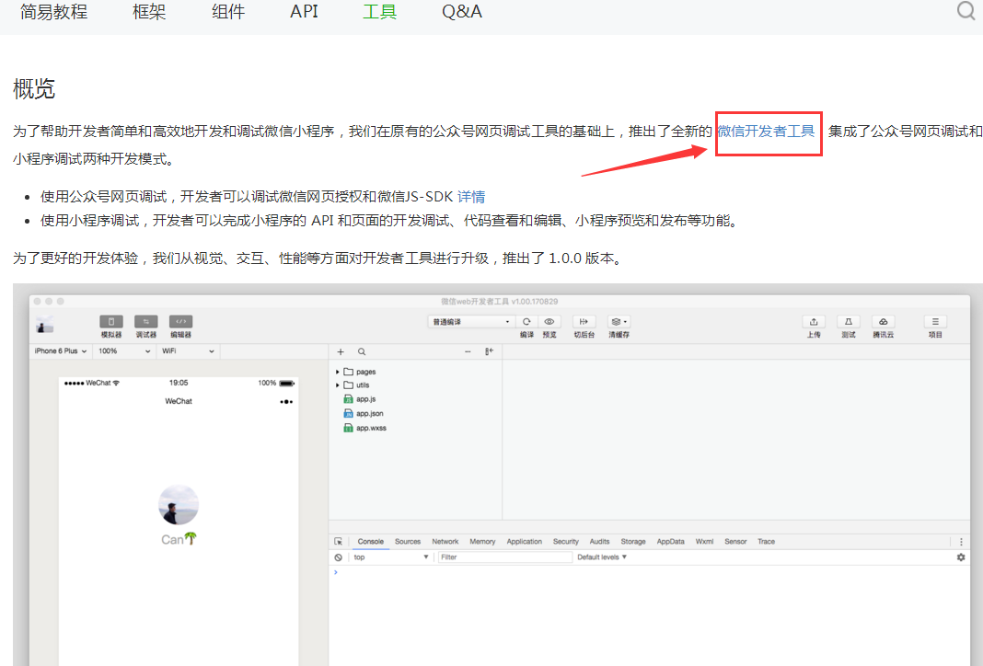The height and width of the screenshot is (666, 983).
Task: Click the 清缓存 (clear cache) icon
Action: 619,321
